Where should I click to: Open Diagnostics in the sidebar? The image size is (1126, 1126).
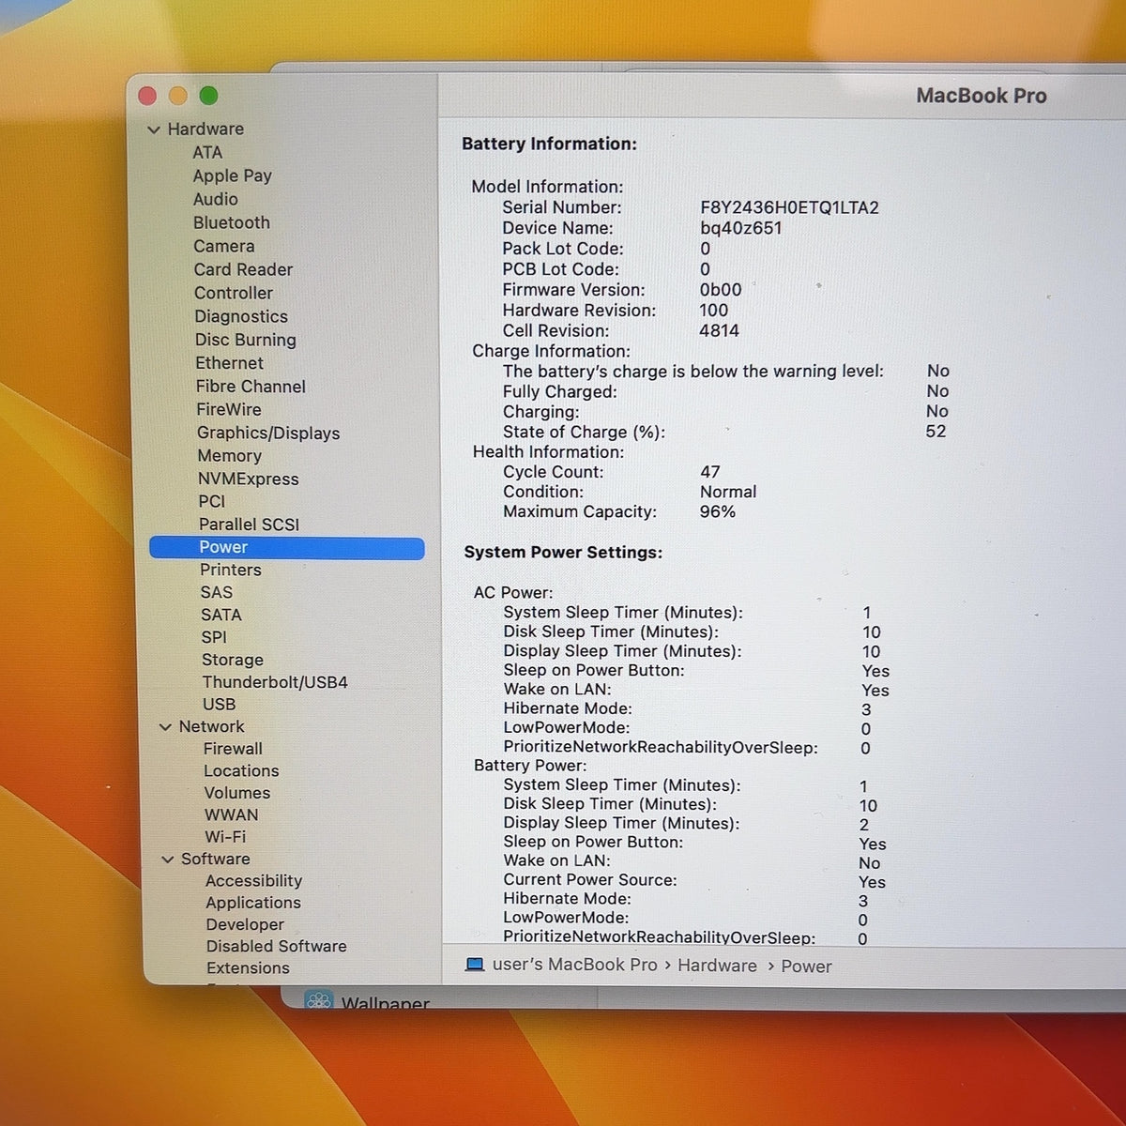pos(241,316)
